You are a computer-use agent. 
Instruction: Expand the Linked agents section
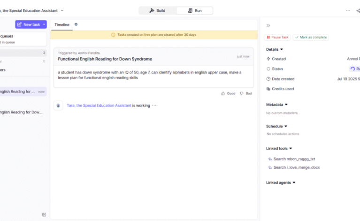coord(294,182)
